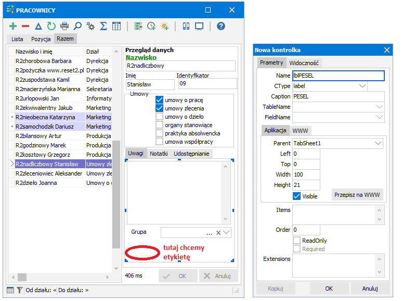
Task: Click Przepisz na WWW button
Action: 357,195
